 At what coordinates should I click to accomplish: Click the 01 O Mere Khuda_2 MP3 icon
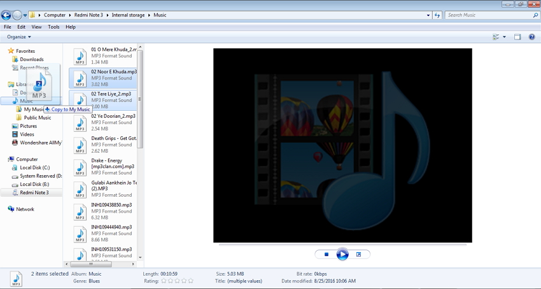80,56
